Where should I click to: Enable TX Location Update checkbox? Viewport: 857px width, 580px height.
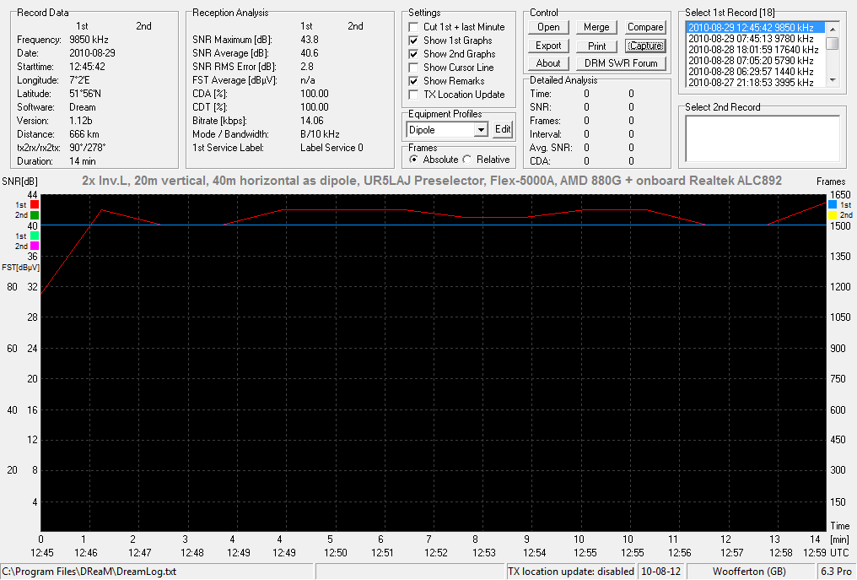(414, 95)
